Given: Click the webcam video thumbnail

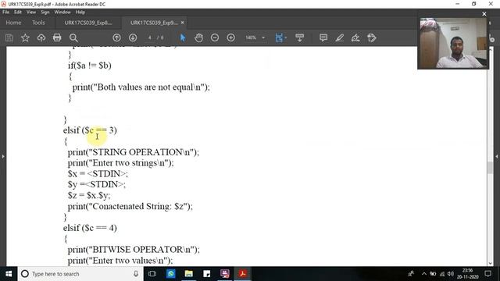Looking at the screenshot, I should coord(453,44).
